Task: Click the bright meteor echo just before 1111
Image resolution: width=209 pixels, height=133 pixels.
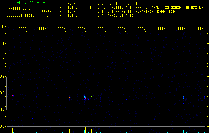Action: pos(13,96)
